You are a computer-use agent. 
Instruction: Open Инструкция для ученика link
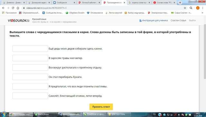pos(154,20)
